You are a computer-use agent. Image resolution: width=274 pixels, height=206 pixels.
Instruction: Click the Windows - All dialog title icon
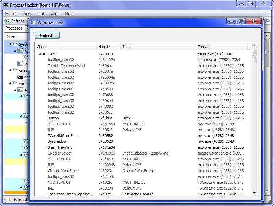33,23
